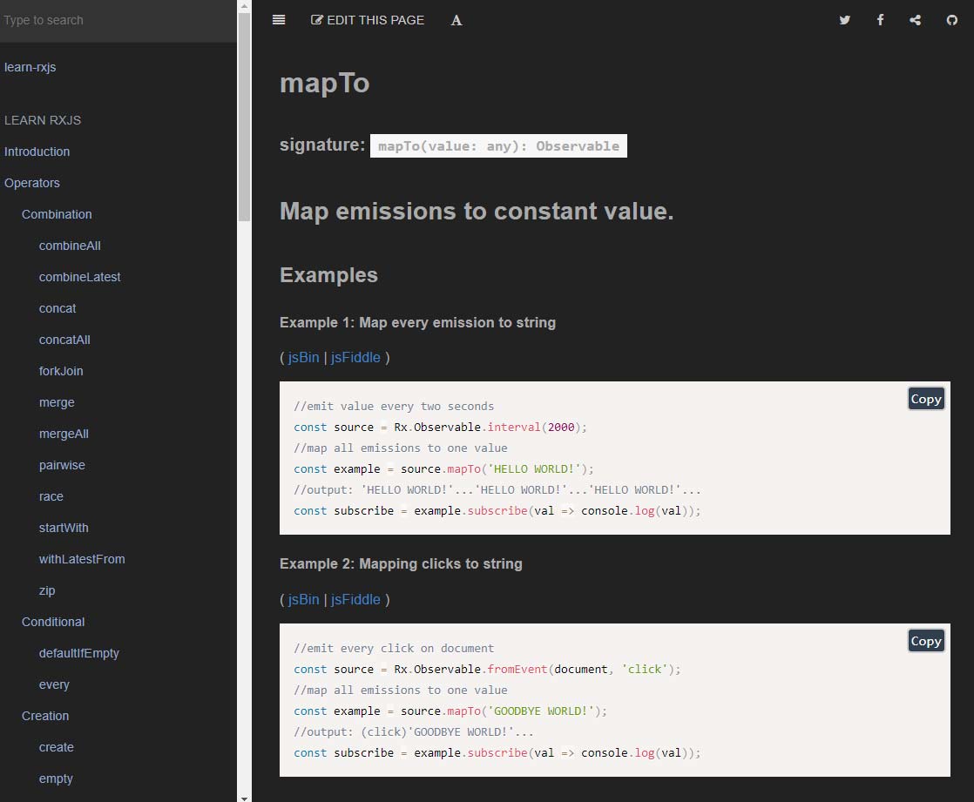
Task: Click the interval(2000) code line
Action: click(440, 427)
